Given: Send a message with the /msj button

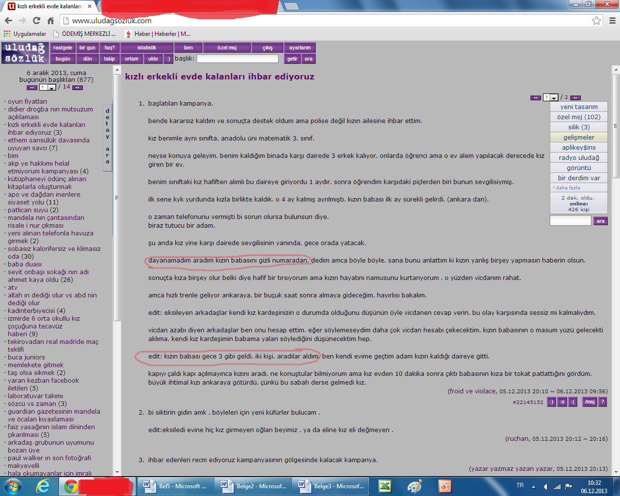Looking at the screenshot, I should (589, 402).
